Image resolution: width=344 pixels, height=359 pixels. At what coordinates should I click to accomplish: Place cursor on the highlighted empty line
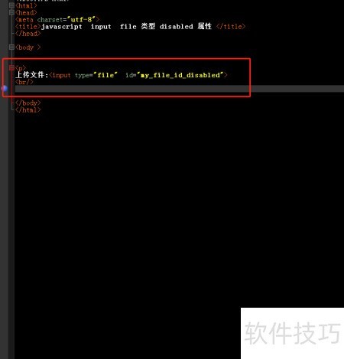[x=180, y=89]
